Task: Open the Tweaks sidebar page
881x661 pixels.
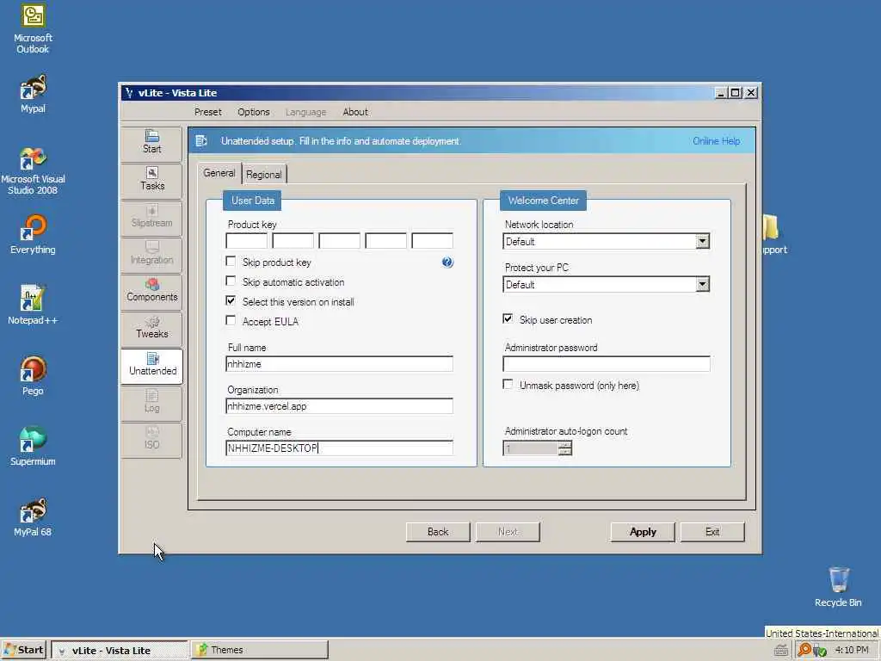Action: pyautogui.click(x=151, y=328)
